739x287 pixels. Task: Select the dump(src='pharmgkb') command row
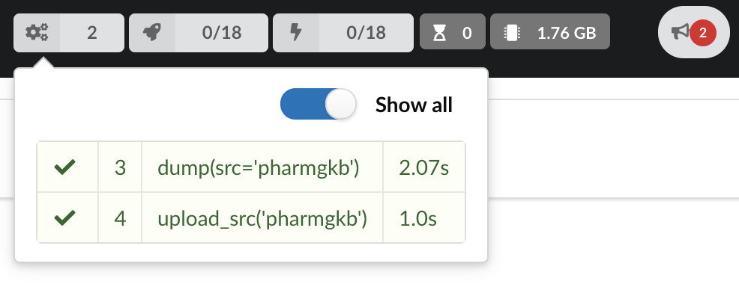tap(251, 167)
